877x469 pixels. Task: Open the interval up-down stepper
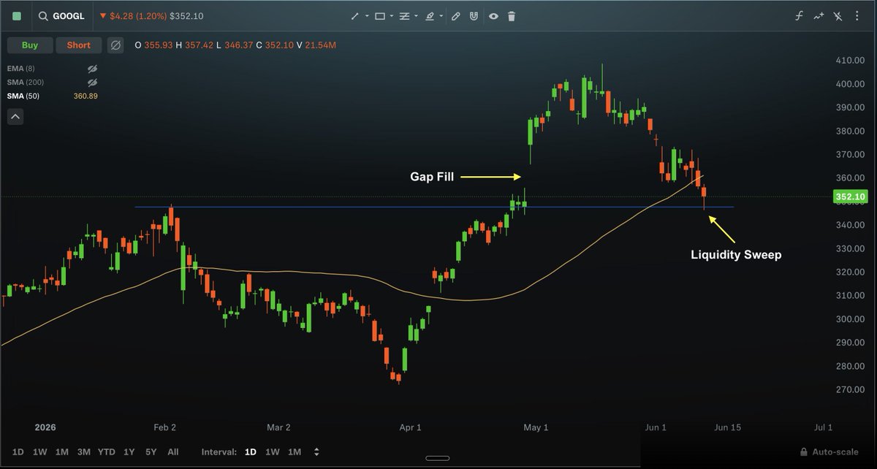316,452
